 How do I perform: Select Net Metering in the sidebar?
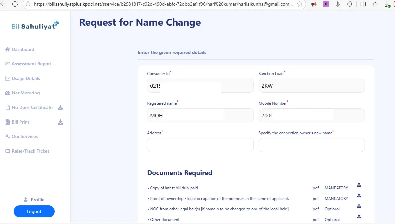tap(25, 93)
